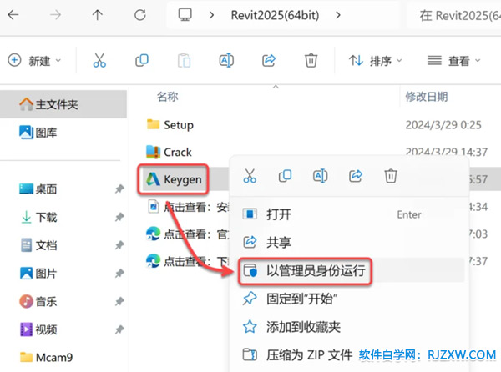Open the 查看 (View) dropdown

tap(453, 60)
